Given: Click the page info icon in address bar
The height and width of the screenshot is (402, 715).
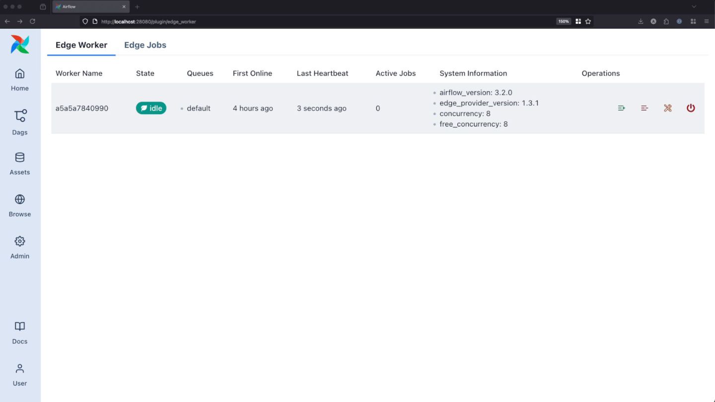Looking at the screenshot, I should click(x=95, y=21).
